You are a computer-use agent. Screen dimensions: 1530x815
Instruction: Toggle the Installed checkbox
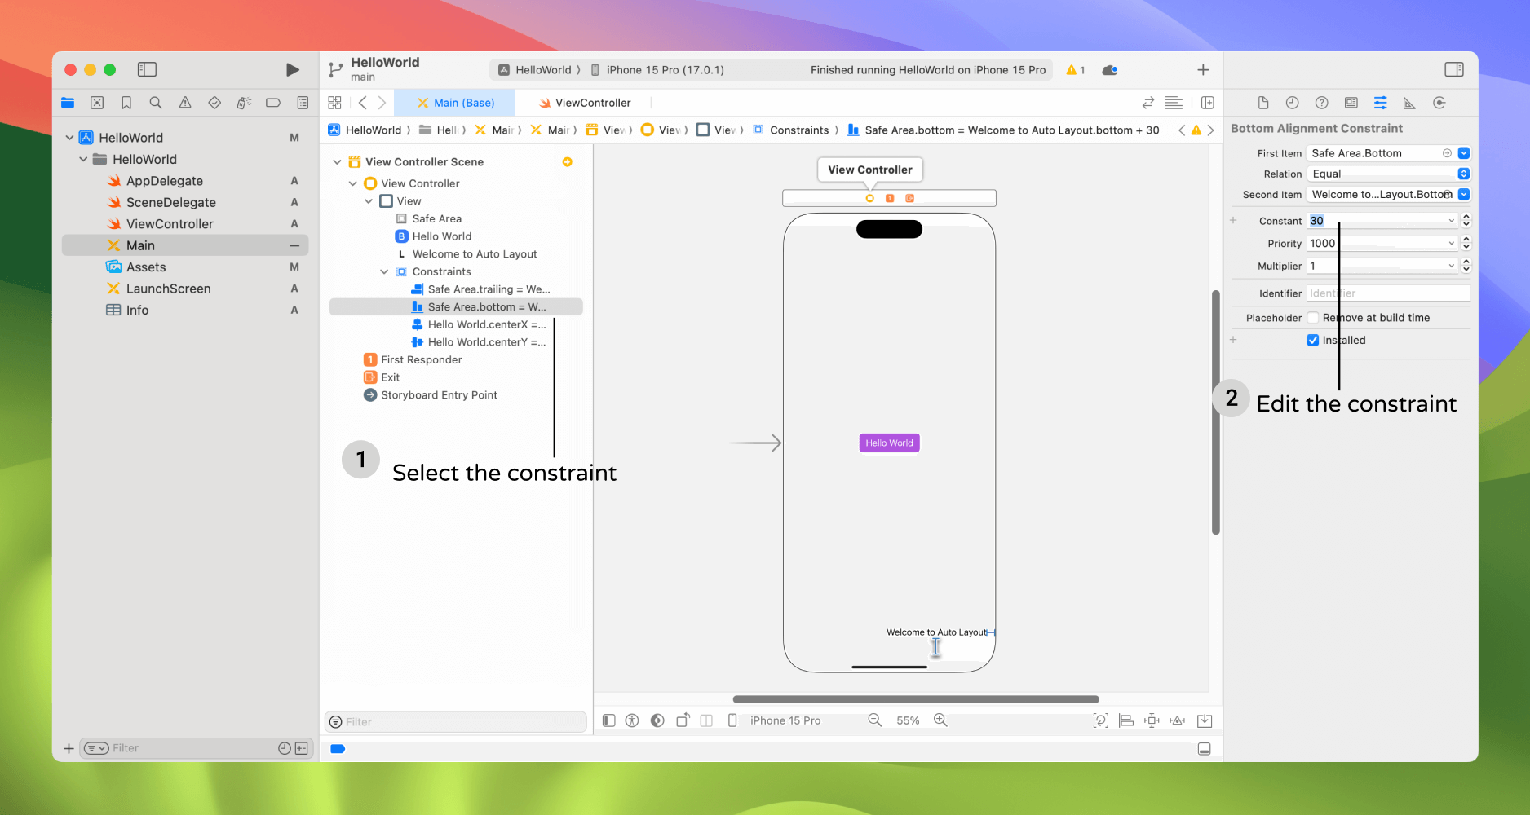point(1313,341)
